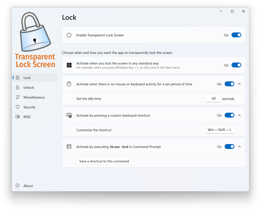Toggle custom keyboard shortcut activation switch
This screenshot has width=261, height=211.
230,115
